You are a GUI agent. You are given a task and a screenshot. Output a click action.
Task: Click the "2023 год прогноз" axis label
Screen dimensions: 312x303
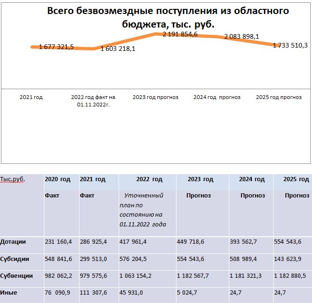(156, 98)
